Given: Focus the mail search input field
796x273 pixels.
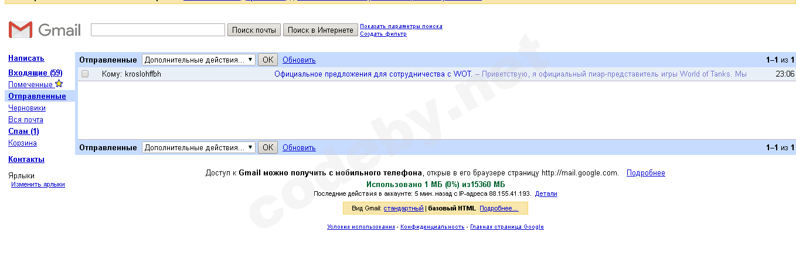Looking at the screenshot, I should [x=158, y=30].
